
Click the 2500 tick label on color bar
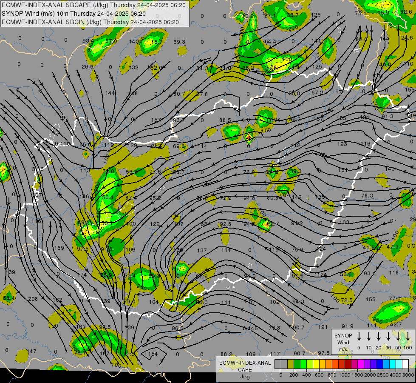click(383, 375)
